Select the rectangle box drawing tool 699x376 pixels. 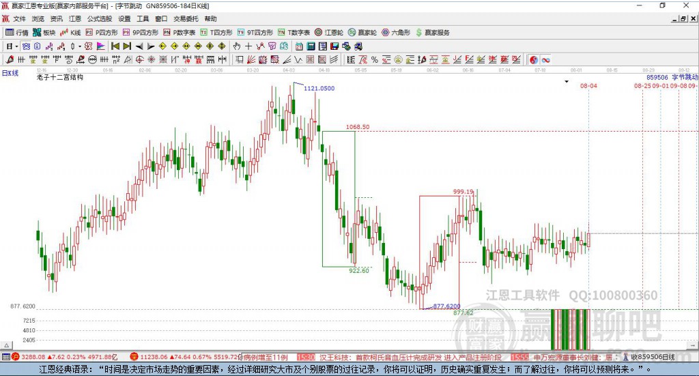(x=238, y=59)
